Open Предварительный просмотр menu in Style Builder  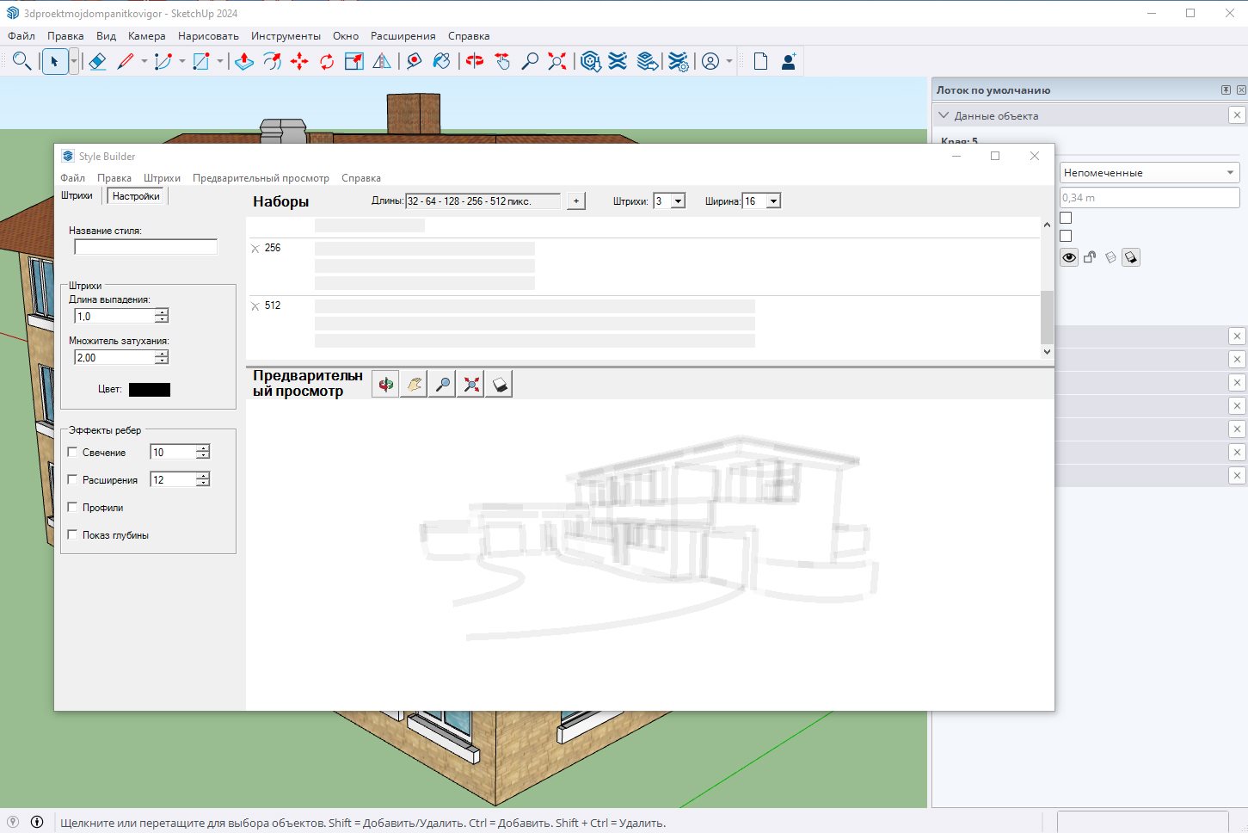pyautogui.click(x=261, y=178)
